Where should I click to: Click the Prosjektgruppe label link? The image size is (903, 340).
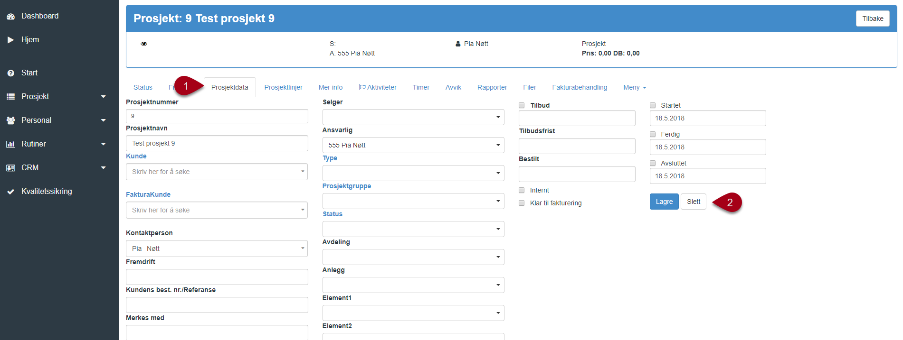click(347, 186)
